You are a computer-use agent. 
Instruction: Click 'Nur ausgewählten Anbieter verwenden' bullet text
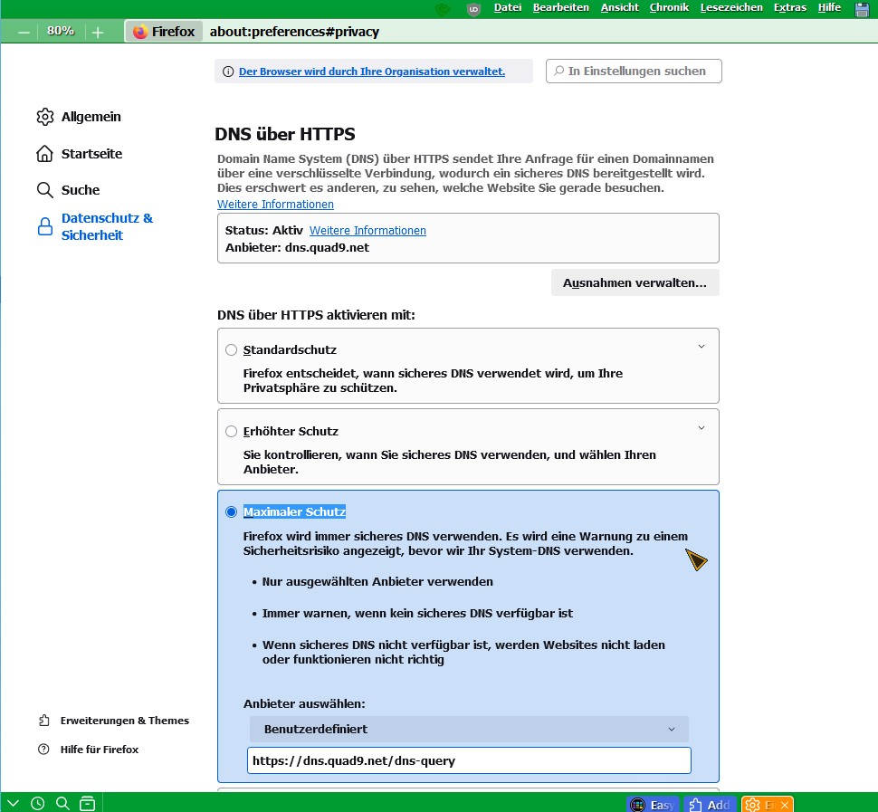pyautogui.click(x=377, y=582)
